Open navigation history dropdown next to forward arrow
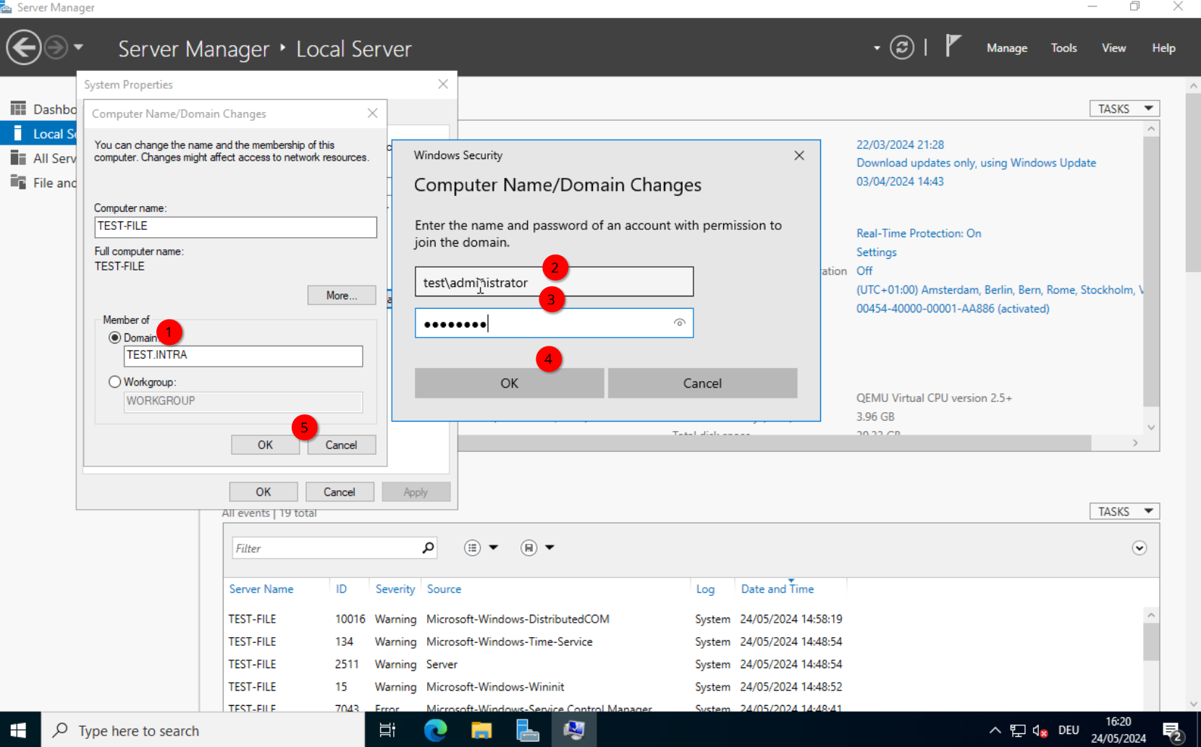This screenshot has height=747, width=1201. tap(78, 48)
